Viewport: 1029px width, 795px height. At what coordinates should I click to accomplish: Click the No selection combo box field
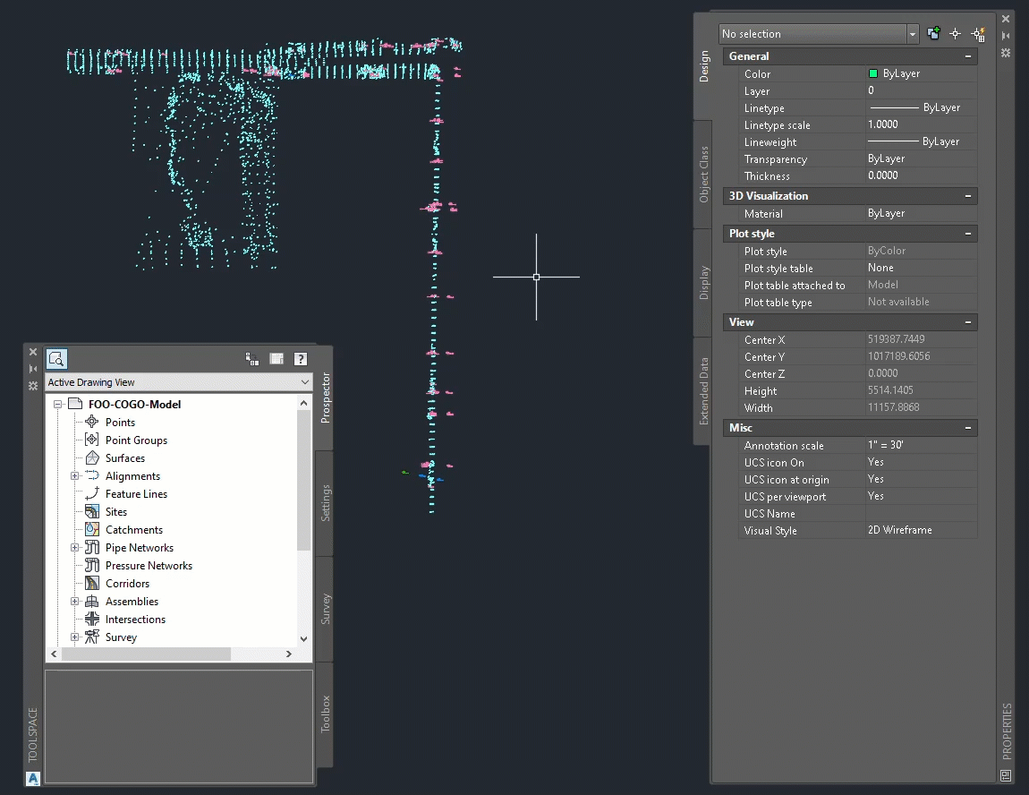(814, 32)
